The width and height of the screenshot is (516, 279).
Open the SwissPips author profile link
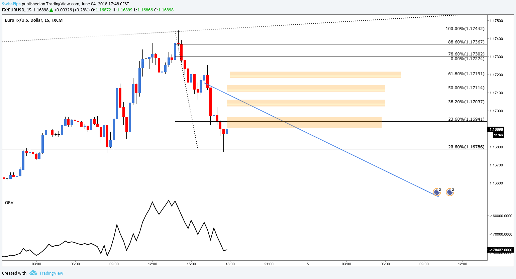pos(11,4)
